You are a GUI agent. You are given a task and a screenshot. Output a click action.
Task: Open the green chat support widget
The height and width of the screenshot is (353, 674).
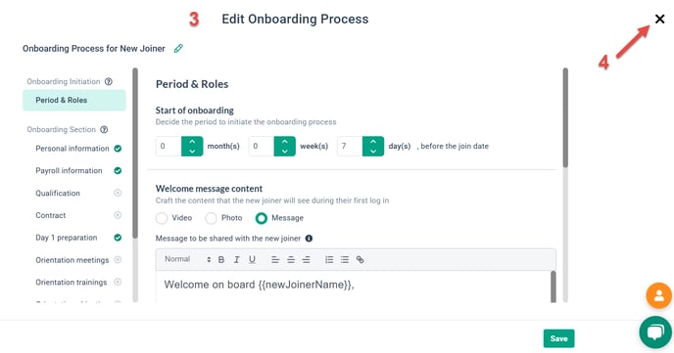[656, 332]
